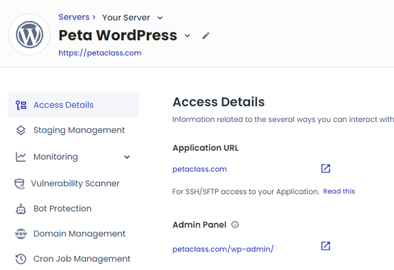Go to Servers breadcrumb link
Viewport: 394px width, 270px height.
[74, 17]
